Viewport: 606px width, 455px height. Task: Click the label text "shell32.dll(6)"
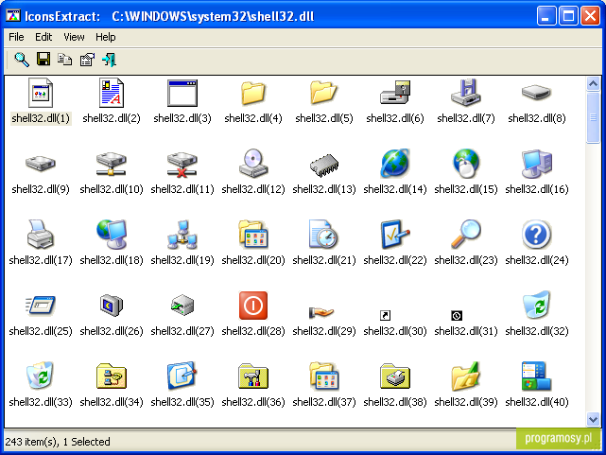(395, 118)
